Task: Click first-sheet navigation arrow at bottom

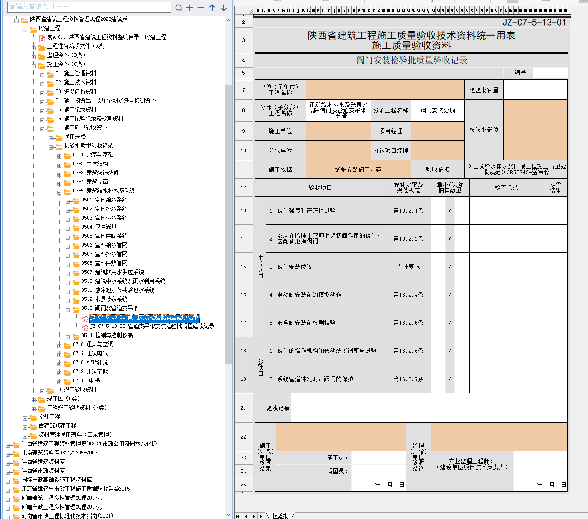Action: [238, 516]
